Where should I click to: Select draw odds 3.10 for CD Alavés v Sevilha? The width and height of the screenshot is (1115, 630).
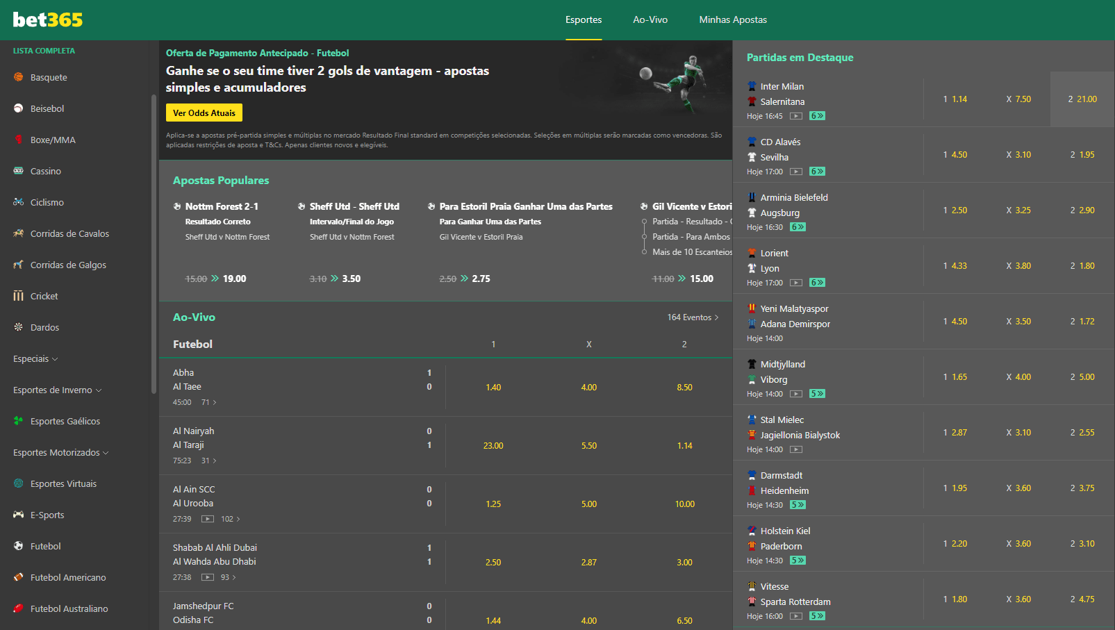(x=1018, y=155)
